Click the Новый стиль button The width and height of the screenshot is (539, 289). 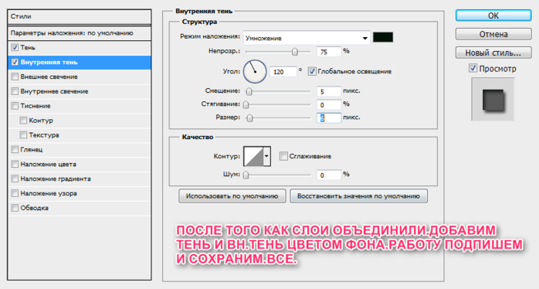coord(493,53)
